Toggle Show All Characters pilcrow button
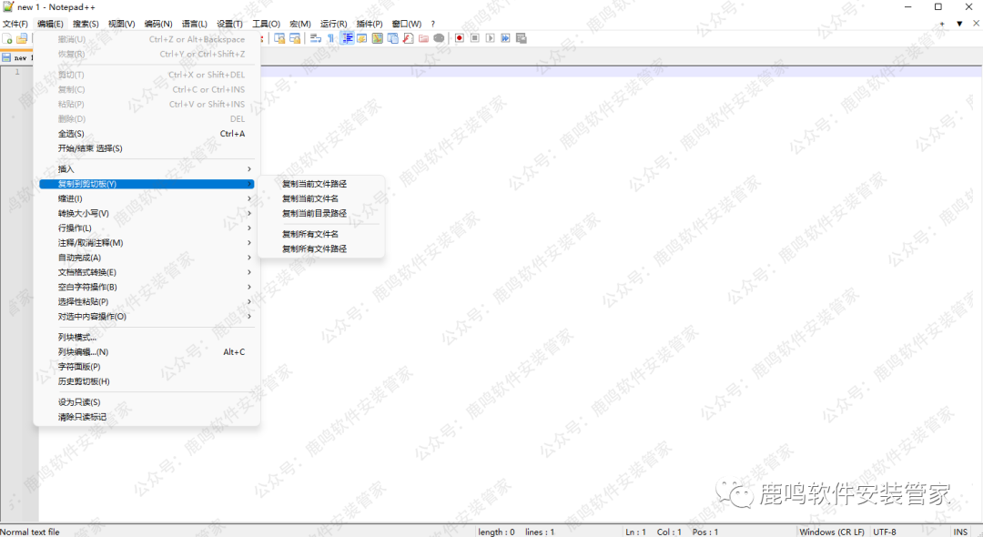This screenshot has height=537, width=983. pyautogui.click(x=330, y=38)
